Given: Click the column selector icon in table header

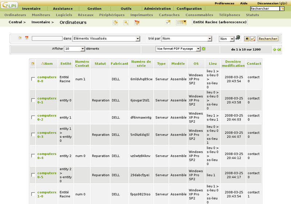Looking at the screenshot, I should click(33, 64).
